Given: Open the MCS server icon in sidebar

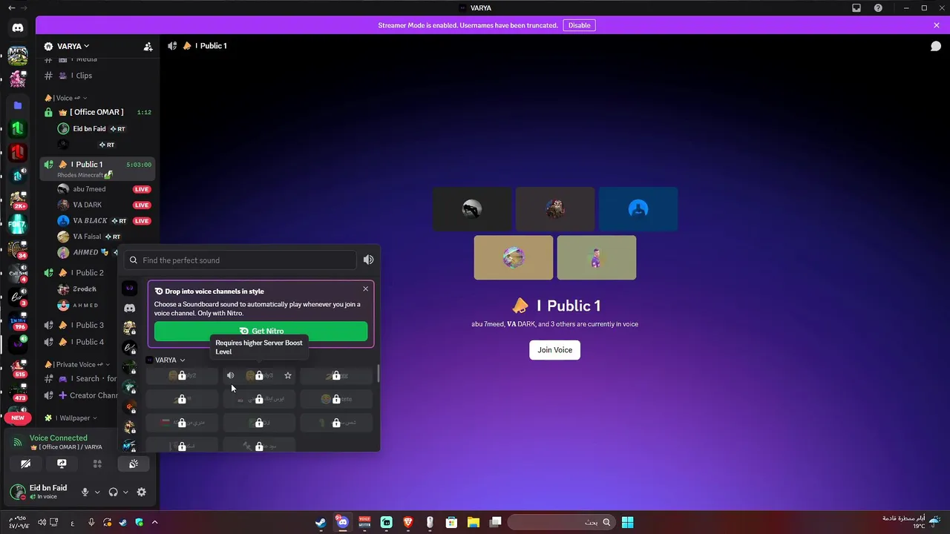Looking at the screenshot, I should [18, 56].
